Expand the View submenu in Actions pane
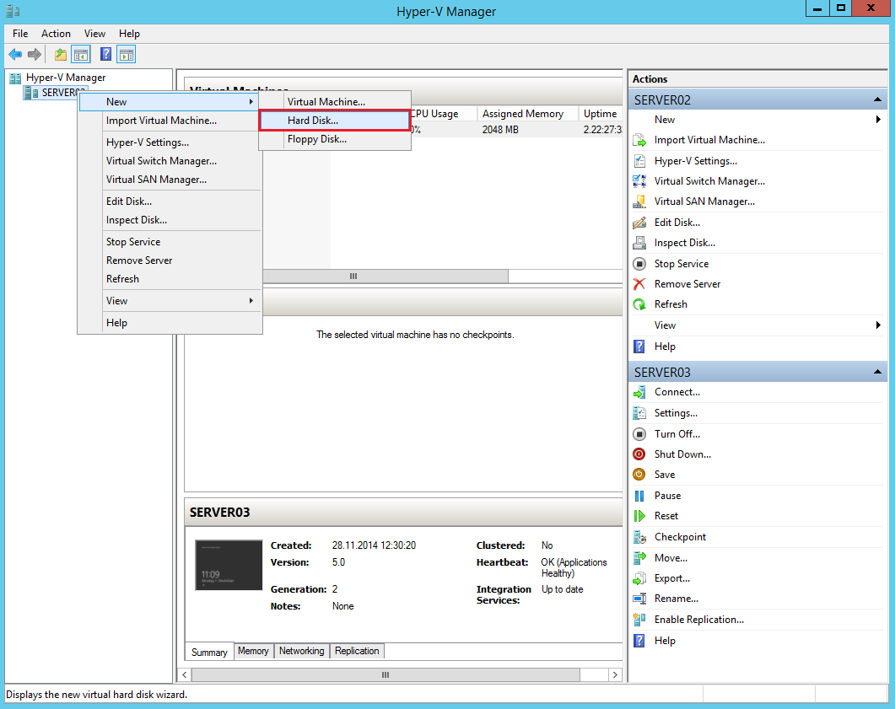The width and height of the screenshot is (895, 709). click(878, 325)
